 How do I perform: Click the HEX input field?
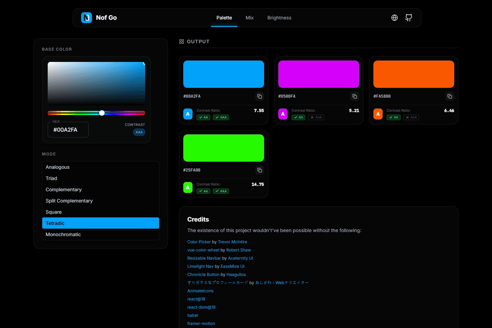click(68, 130)
